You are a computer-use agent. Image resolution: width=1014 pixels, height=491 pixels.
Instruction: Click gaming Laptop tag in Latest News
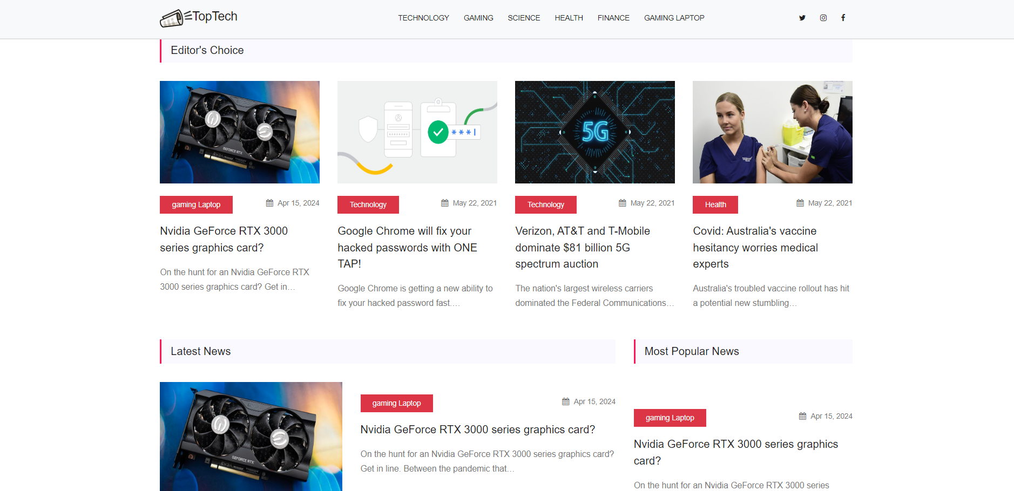(396, 403)
